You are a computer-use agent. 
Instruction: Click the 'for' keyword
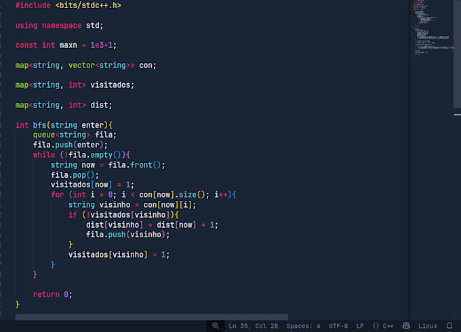pos(57,195)
